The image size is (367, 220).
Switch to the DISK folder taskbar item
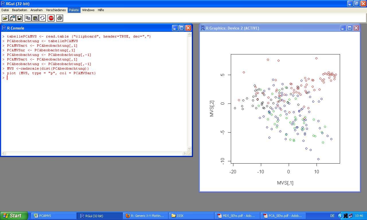[191, 216]
